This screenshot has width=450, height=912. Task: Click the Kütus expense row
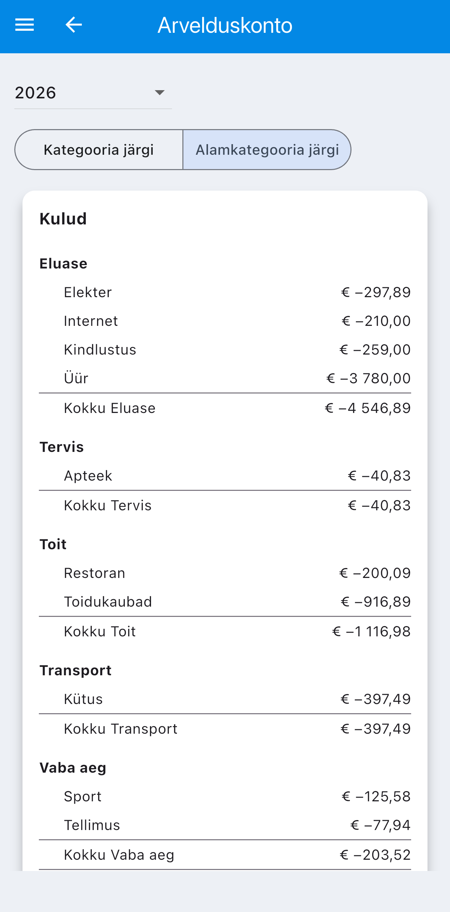(x=225, y=699)
